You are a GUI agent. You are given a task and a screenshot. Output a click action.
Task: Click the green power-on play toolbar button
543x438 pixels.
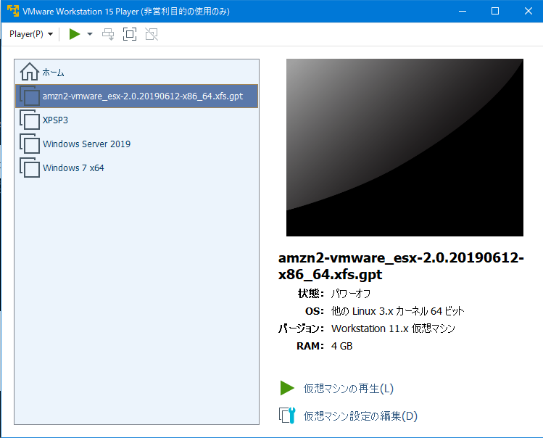[75, 34]
